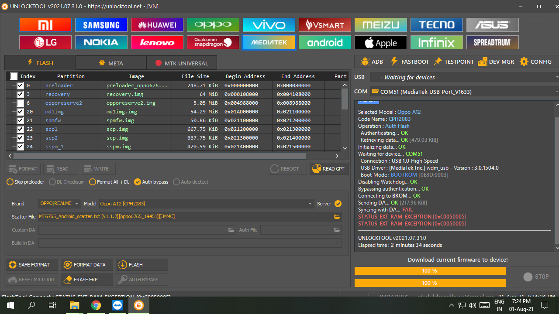Open TeamViewer from the taskbar
The image size is (559, 314).
(x=117, y=305)
